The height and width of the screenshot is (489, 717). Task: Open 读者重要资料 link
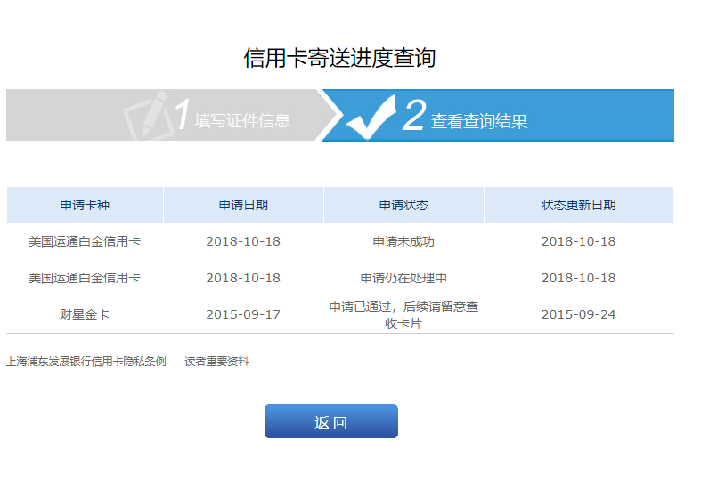(x=216, y=362)
